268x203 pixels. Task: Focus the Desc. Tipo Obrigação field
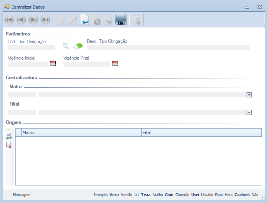click(x=168, y=48)
